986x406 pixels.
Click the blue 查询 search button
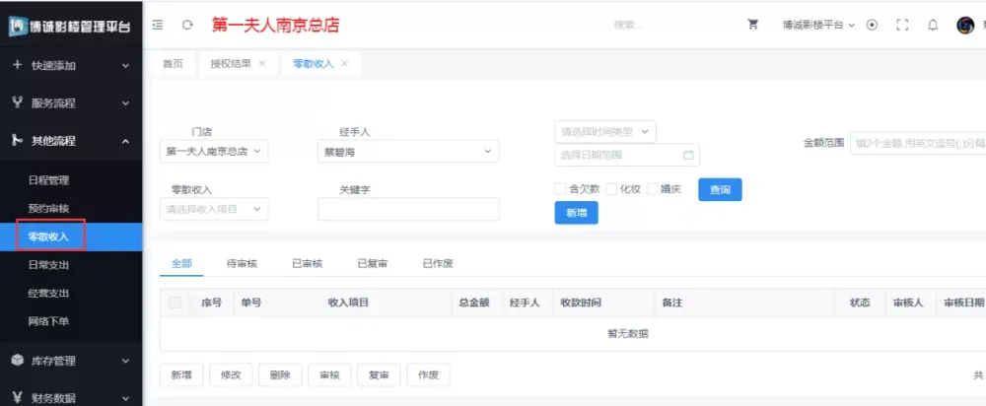click(x=720, y=189)
